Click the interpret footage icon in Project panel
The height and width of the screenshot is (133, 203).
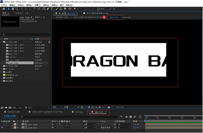(x=2, y=108)
